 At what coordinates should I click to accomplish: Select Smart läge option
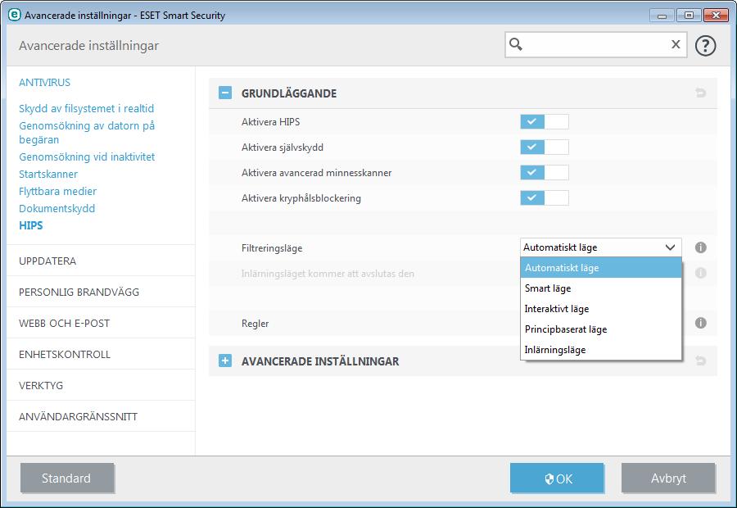(601, 288)
